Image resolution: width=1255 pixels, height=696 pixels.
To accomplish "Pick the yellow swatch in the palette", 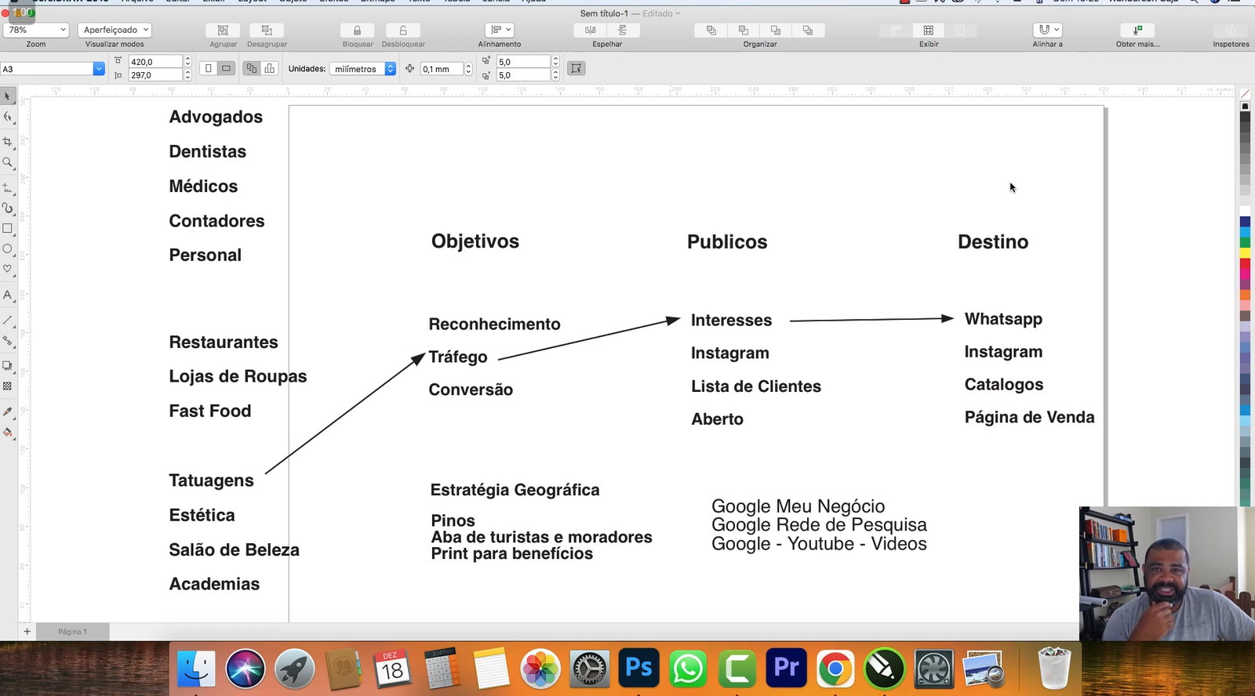I will pyautogui.click(x=1245, y=253).
